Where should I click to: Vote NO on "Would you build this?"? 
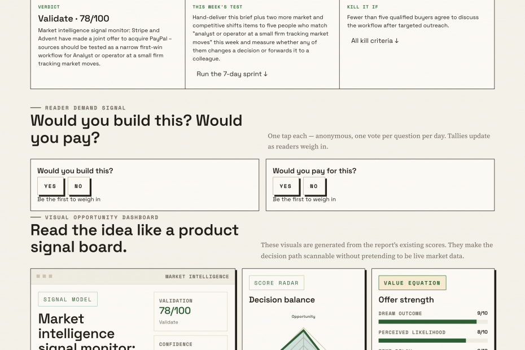click(78, 186)
